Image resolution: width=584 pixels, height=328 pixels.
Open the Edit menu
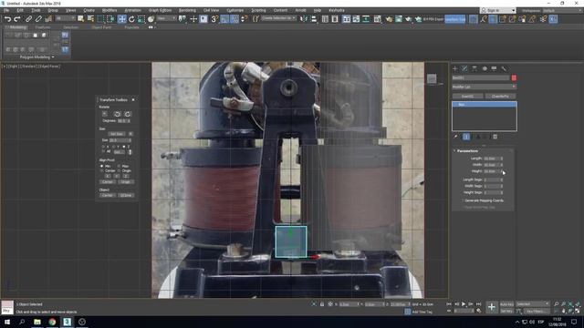tap(20, 10)
